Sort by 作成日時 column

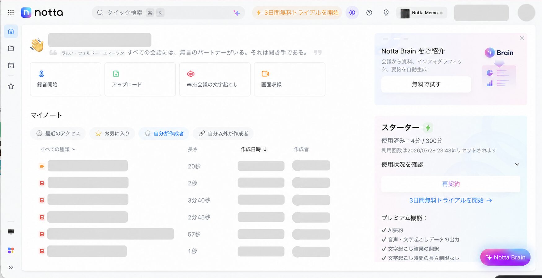pyautogui.click(x=254, y=149)
